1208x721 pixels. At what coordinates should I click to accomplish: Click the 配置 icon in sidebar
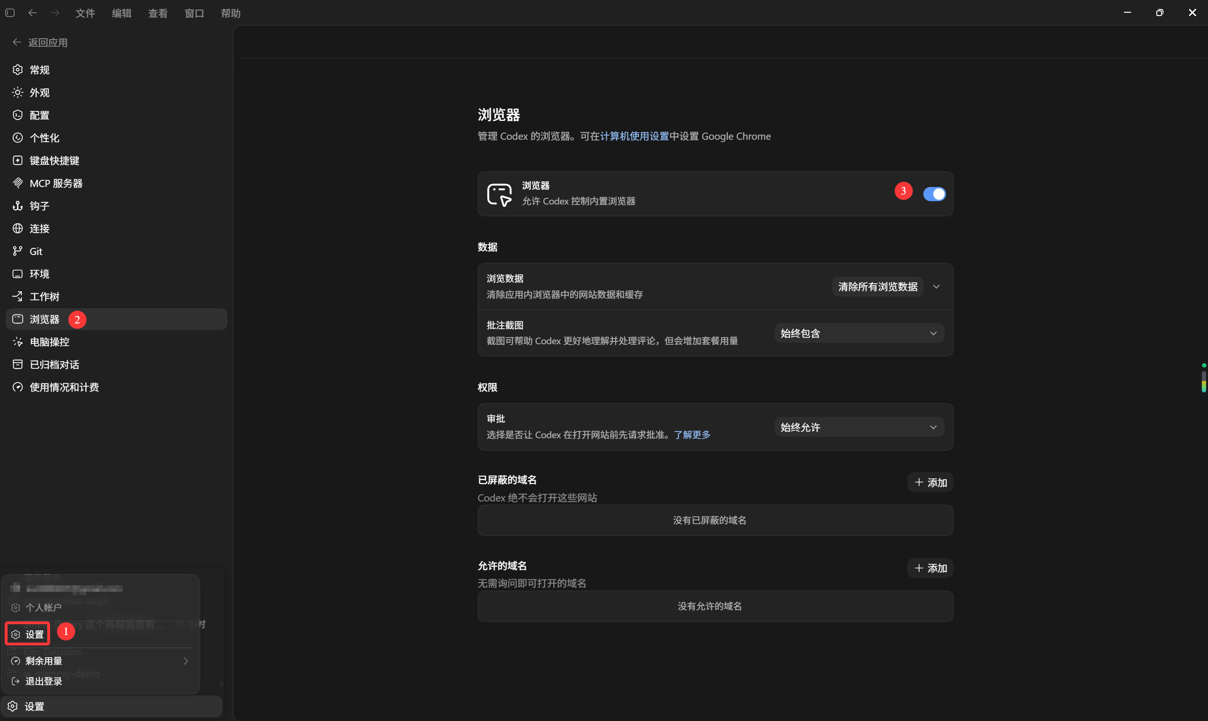click(x=17, y=115)
